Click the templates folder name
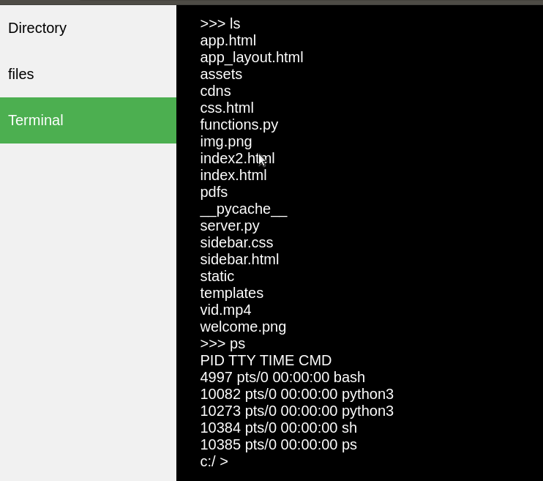 pyautogui.click(x=232, y=294)
